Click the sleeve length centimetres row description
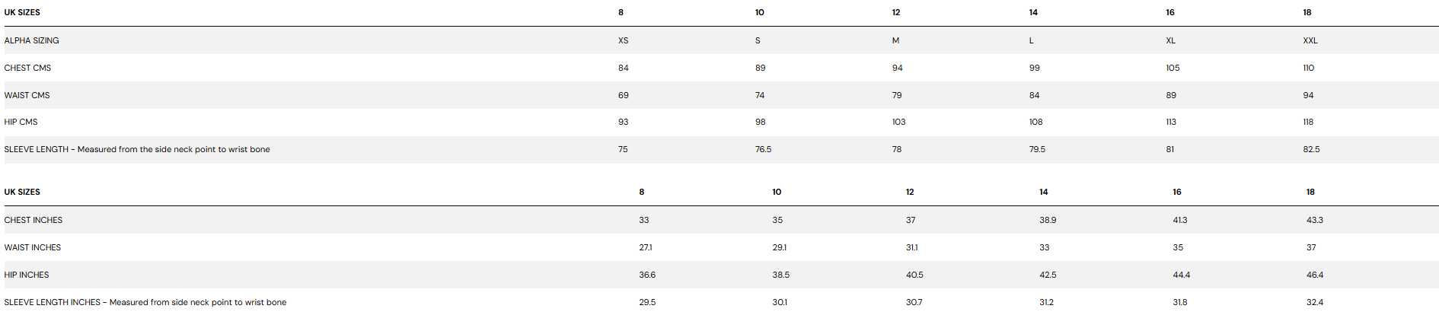This screenshot has width=1439, height=315. click(137, 149)
